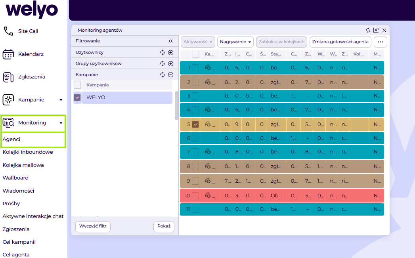Click Zablokuj w kolejkach button

point(281,42)
